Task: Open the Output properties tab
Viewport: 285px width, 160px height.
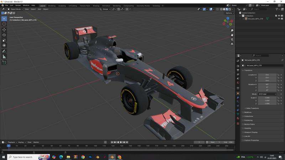Action: pos(238,70)
